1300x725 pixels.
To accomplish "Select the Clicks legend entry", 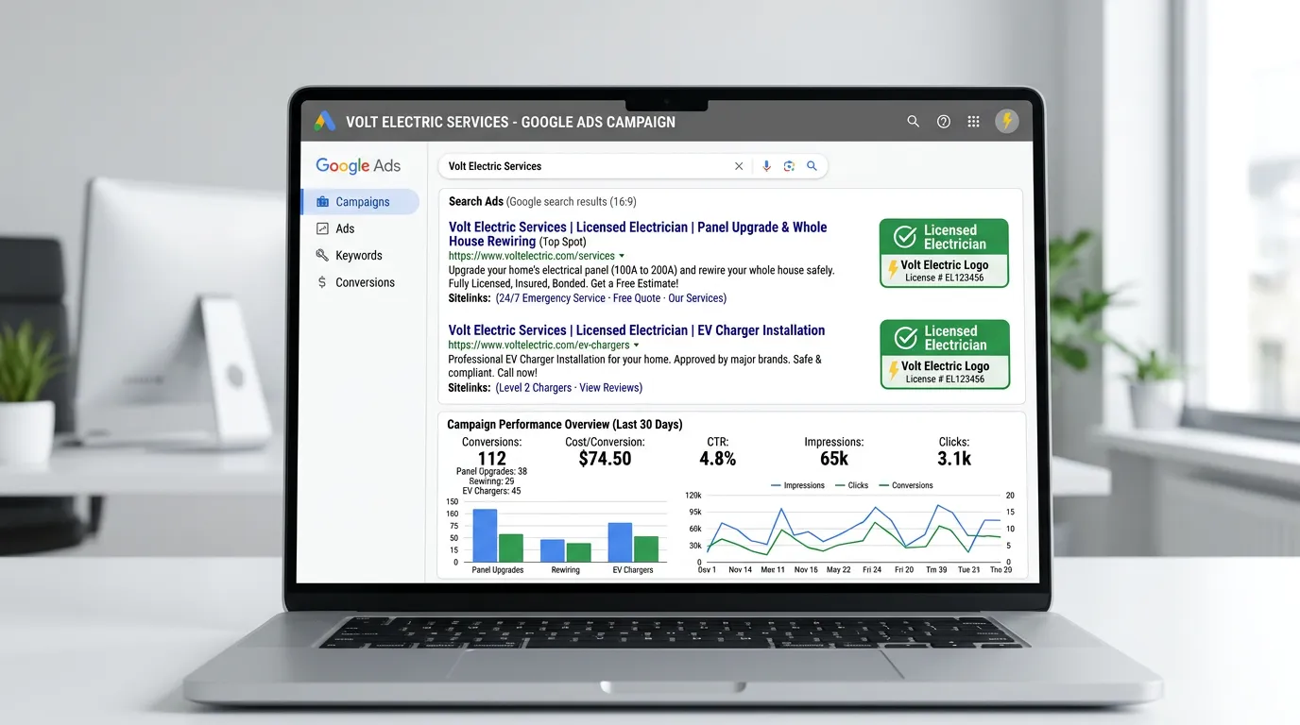I will pos(851,485).
